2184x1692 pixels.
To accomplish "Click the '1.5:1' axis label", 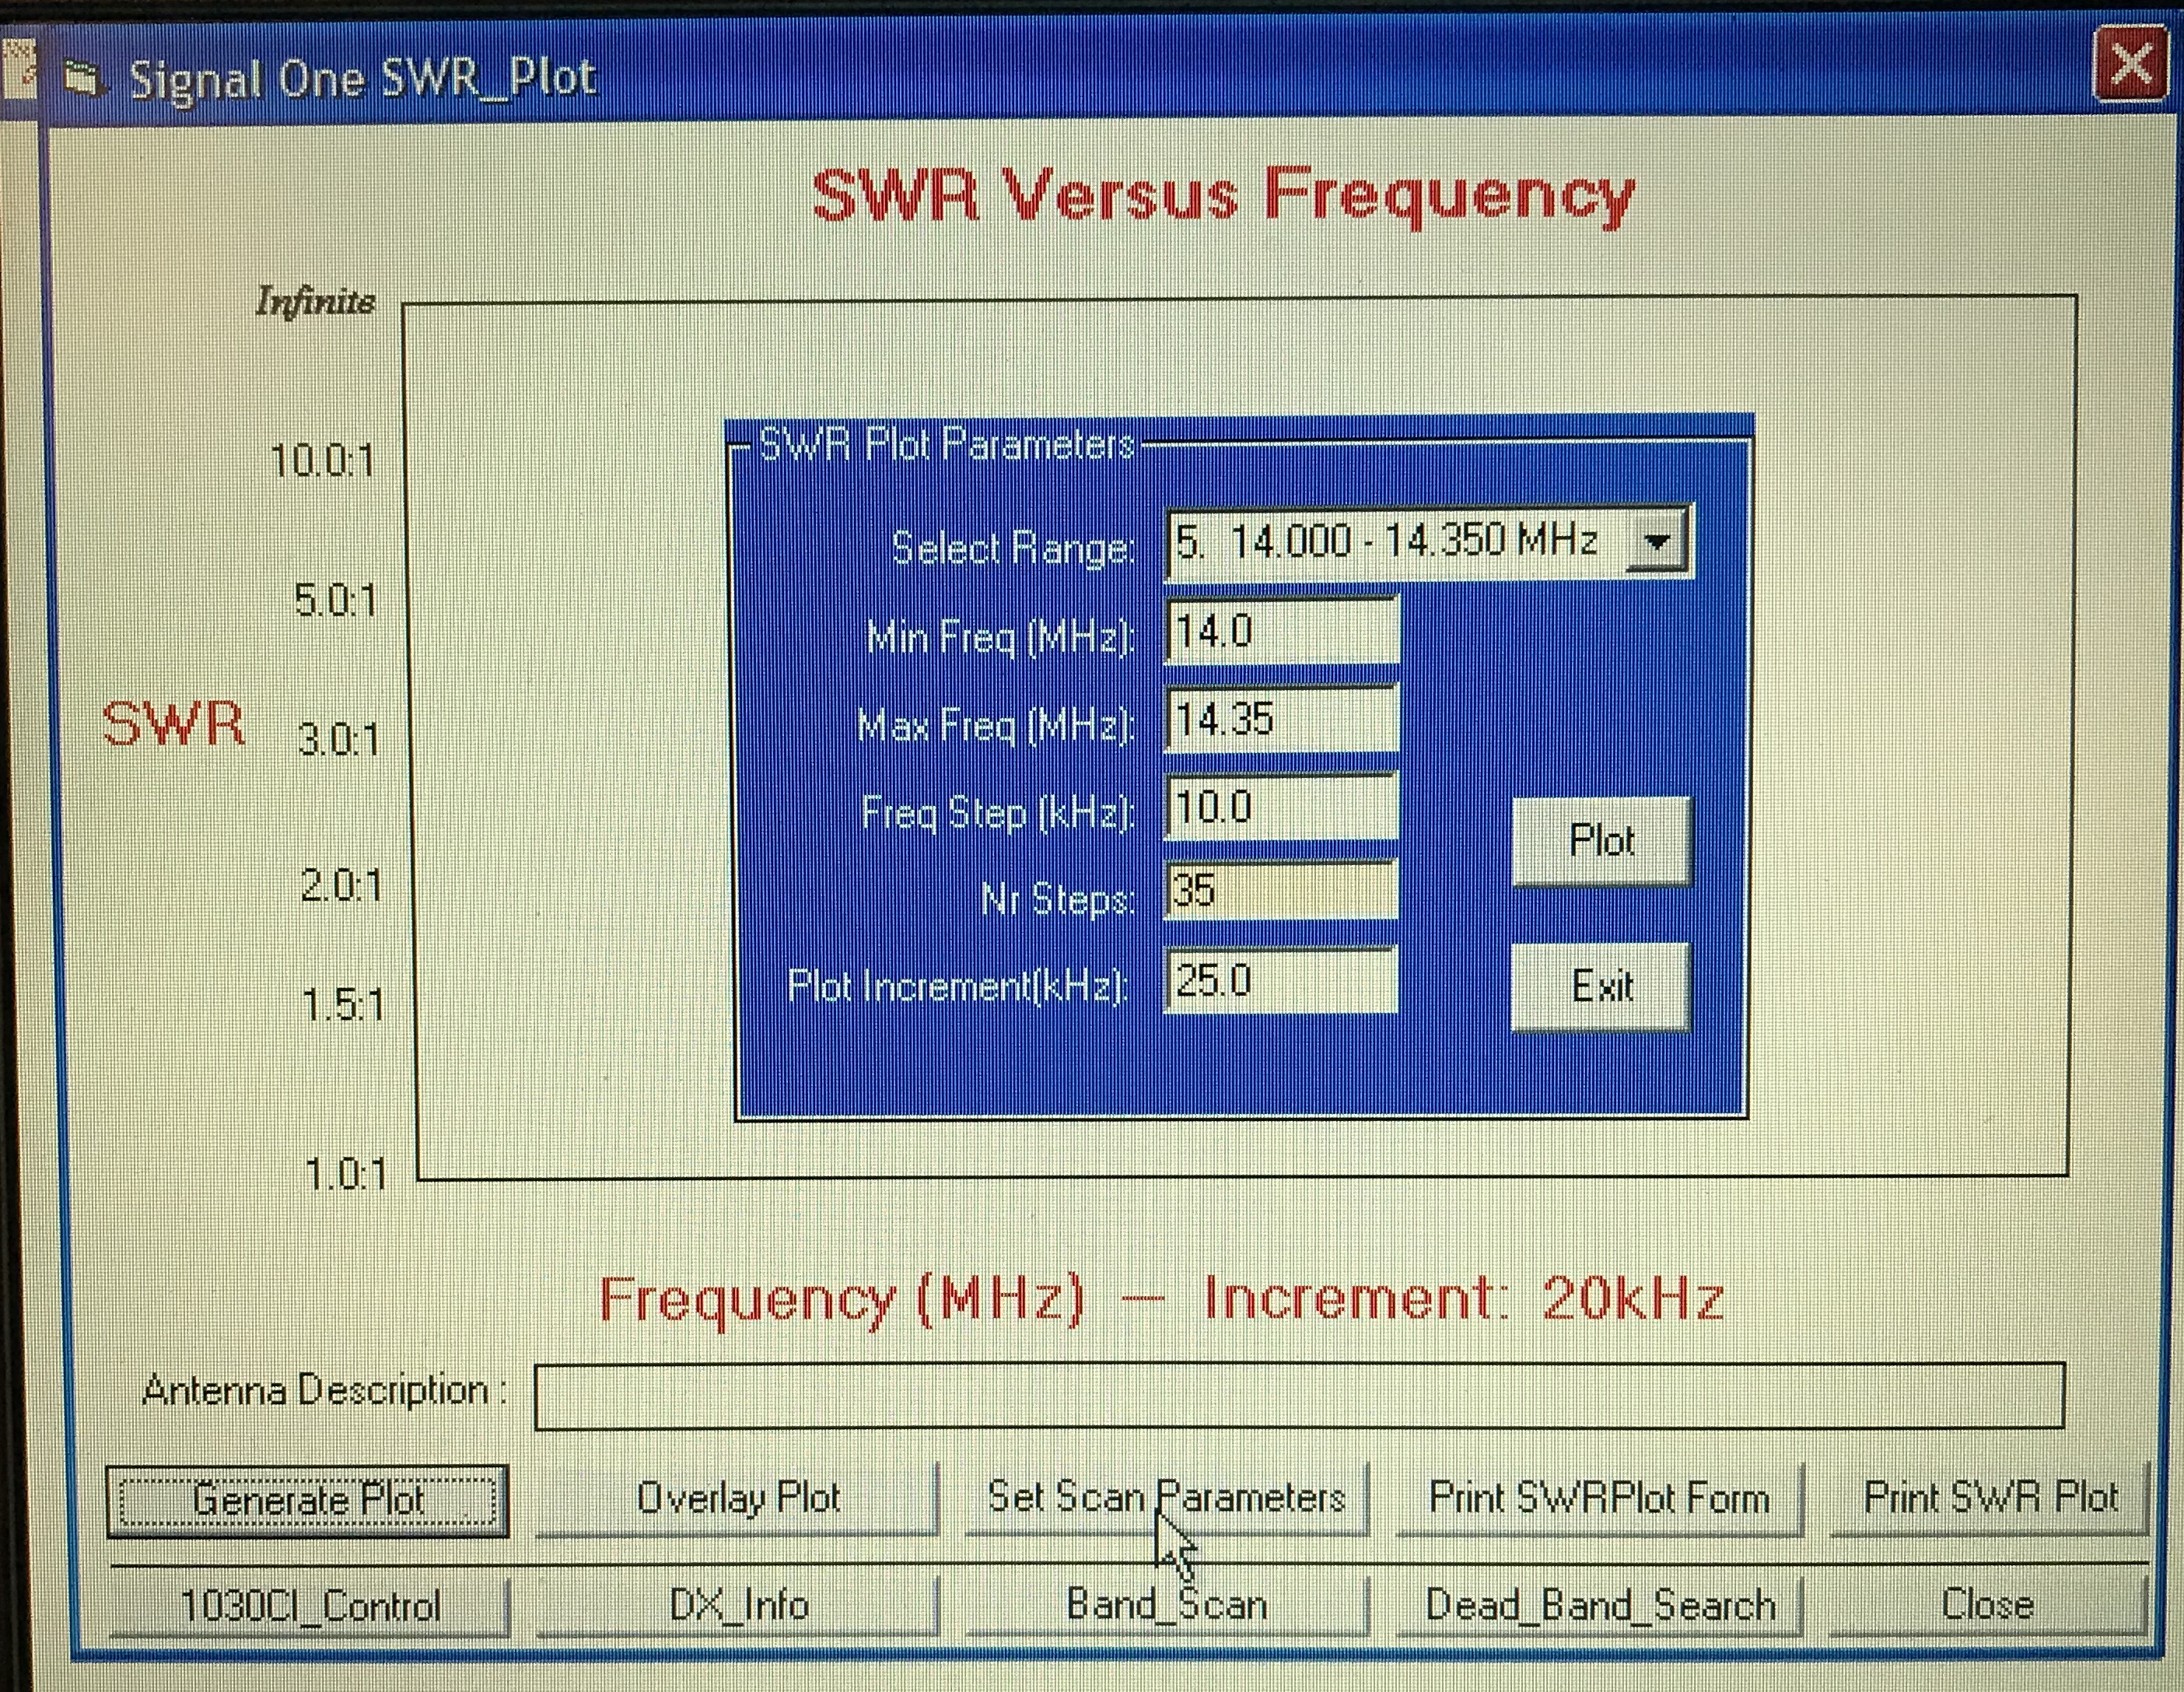I will [343, 1004].
